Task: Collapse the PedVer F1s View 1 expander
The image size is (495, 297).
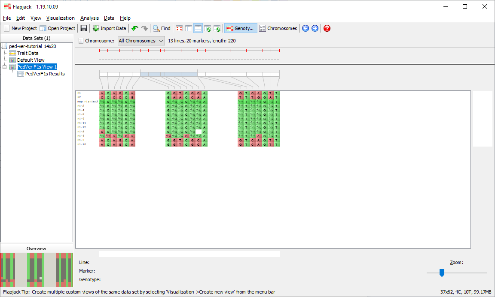Action: pyautogui.click(x=4, y=67)
